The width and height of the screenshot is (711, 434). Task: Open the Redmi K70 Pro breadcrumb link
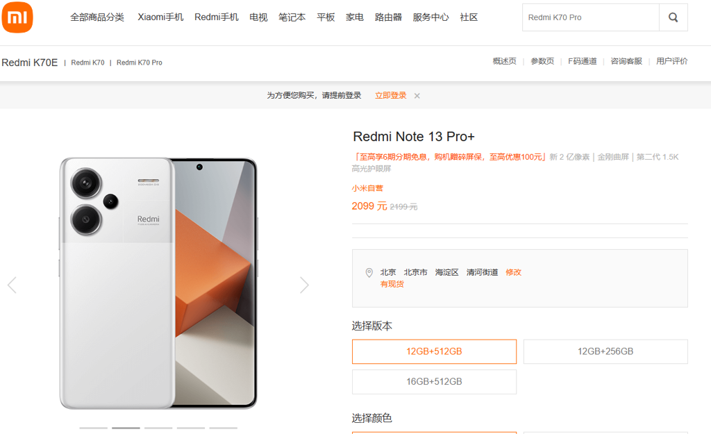[139, 62]
